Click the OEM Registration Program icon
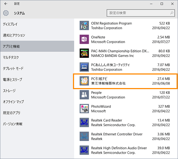Image resolution: width=178 pixels, height=159 pixels. (x=84, y=25)
